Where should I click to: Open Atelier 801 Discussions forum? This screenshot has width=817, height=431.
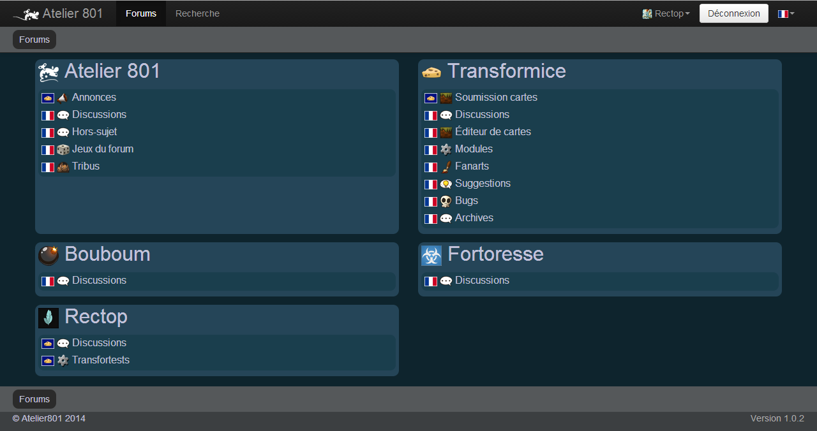click(x=99, y=115)
